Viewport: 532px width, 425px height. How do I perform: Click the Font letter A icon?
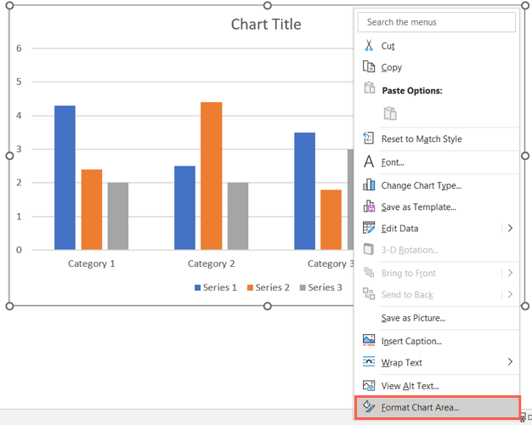[x=369, y=161]
